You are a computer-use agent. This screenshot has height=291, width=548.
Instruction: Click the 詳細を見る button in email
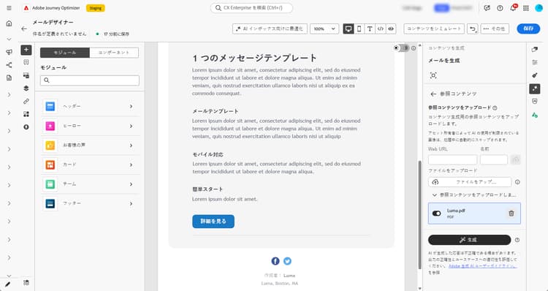pyautogui.click(x=213, y=222)
